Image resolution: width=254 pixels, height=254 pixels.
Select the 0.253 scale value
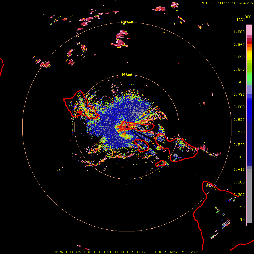(x=239, y=207)
